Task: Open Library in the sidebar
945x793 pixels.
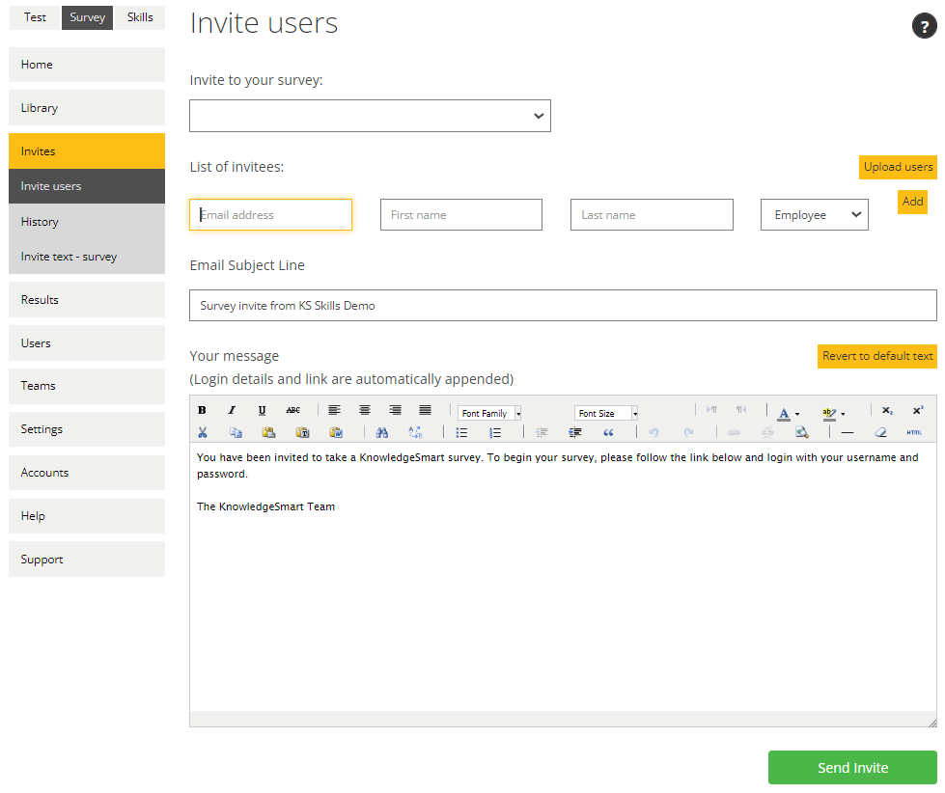Action: (87, 108)
